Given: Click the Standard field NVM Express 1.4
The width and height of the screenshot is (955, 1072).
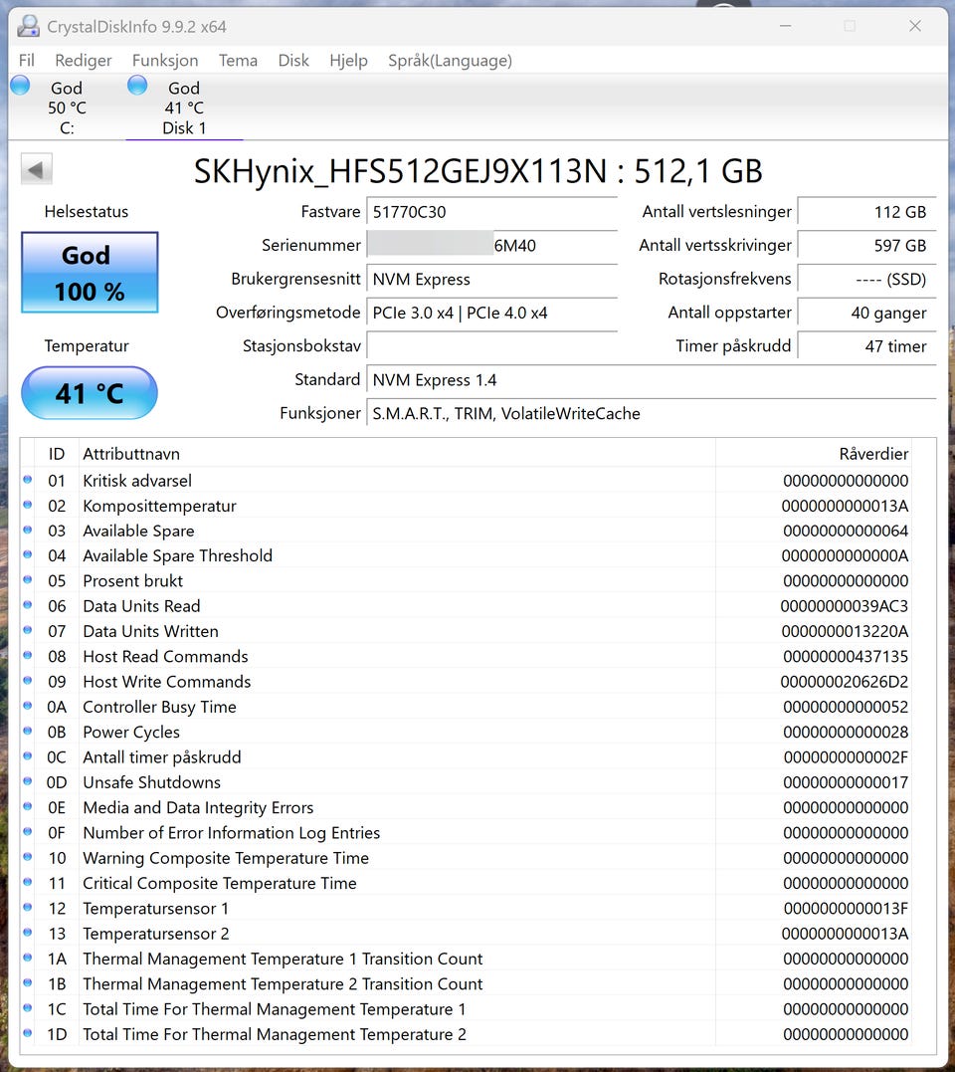Looking at the screenshot, I should coord(651,379).
